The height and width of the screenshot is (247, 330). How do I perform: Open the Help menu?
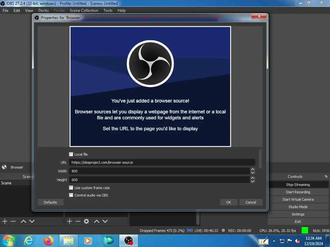point(121,11)
